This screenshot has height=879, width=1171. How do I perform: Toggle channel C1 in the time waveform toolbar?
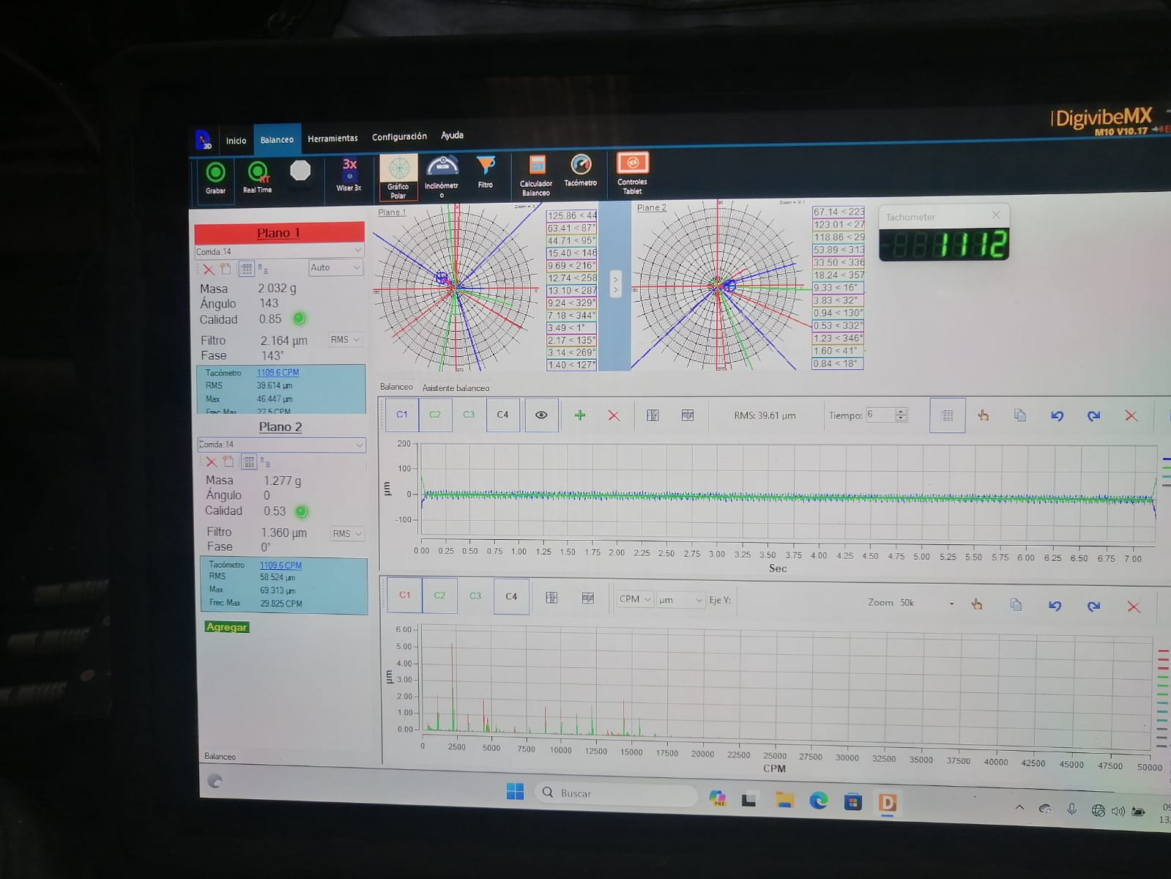402,415
